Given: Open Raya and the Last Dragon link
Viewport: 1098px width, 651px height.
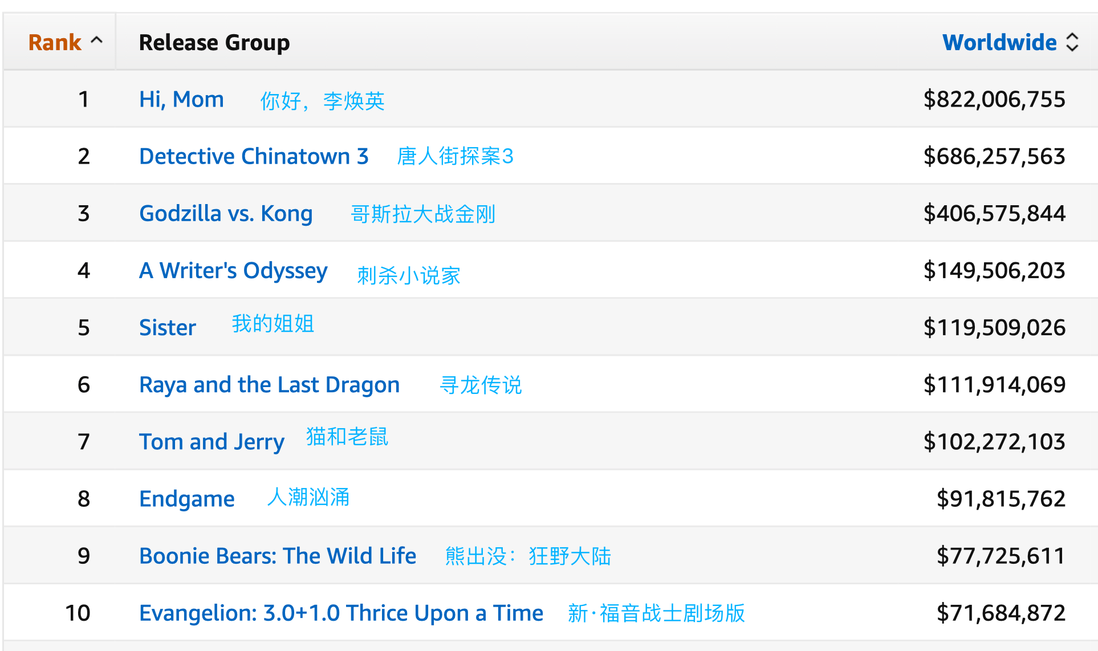Looking at the screenshot, I should point(269,385).
